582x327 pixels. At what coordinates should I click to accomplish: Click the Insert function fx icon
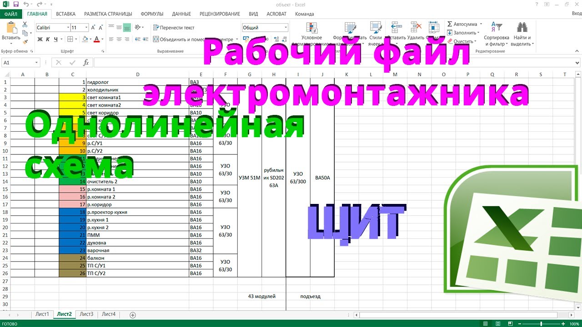[86, 63]
